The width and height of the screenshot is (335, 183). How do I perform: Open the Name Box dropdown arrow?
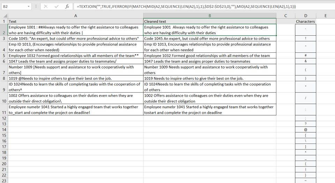click(28, 7)
